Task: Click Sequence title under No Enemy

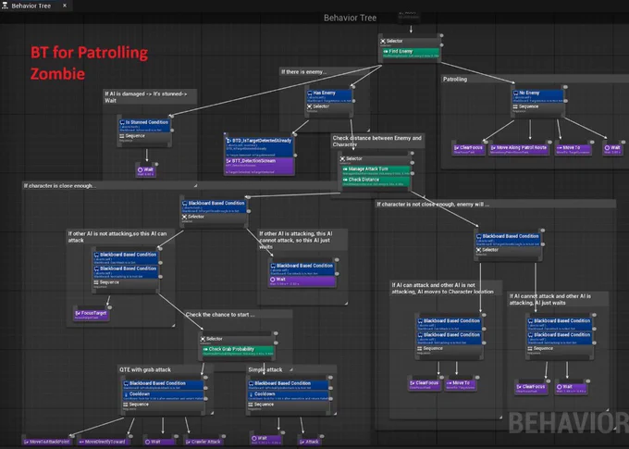Action: tap(529, 106)
